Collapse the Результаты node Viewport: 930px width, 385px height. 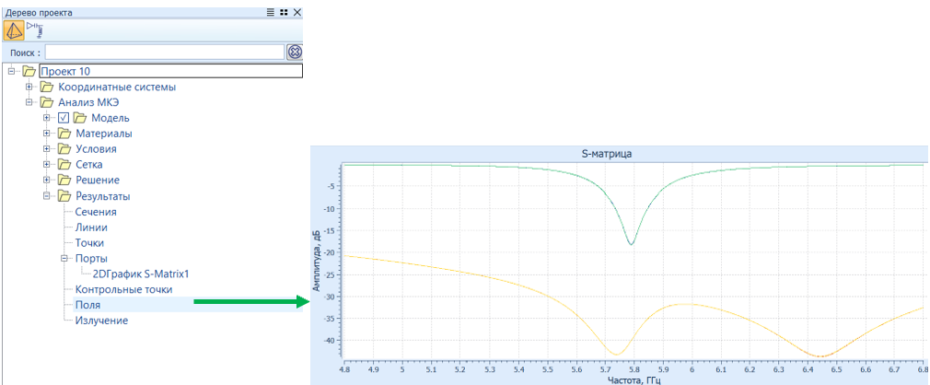[x=48, y=196]
